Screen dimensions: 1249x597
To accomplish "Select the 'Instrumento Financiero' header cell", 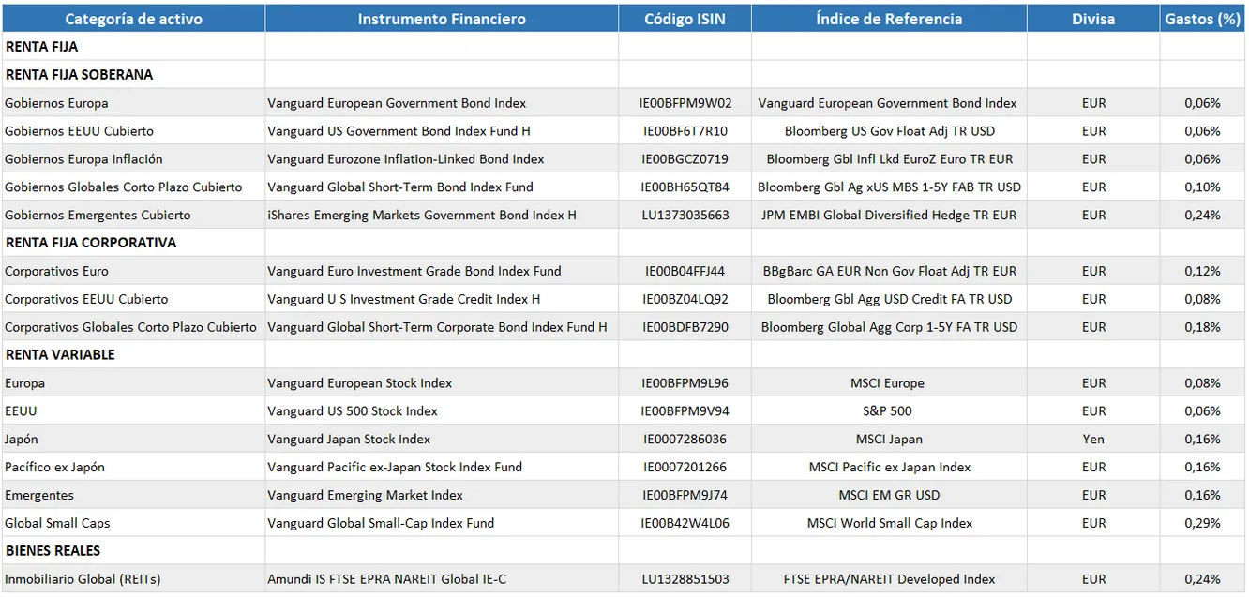I will coord(442,19).
